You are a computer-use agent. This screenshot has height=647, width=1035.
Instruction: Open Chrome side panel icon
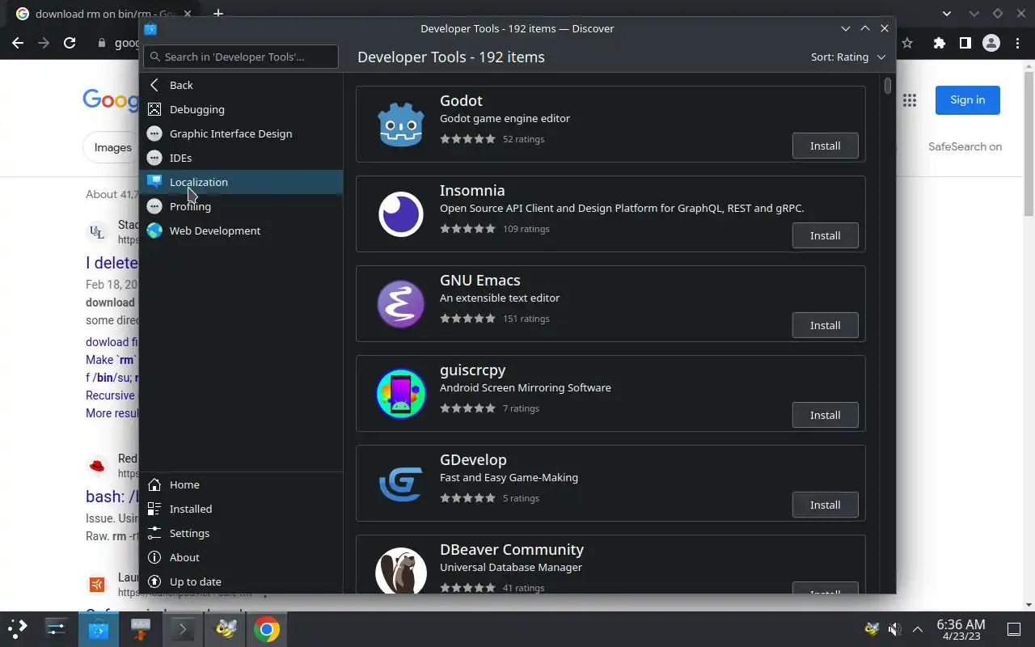point(965,43)
